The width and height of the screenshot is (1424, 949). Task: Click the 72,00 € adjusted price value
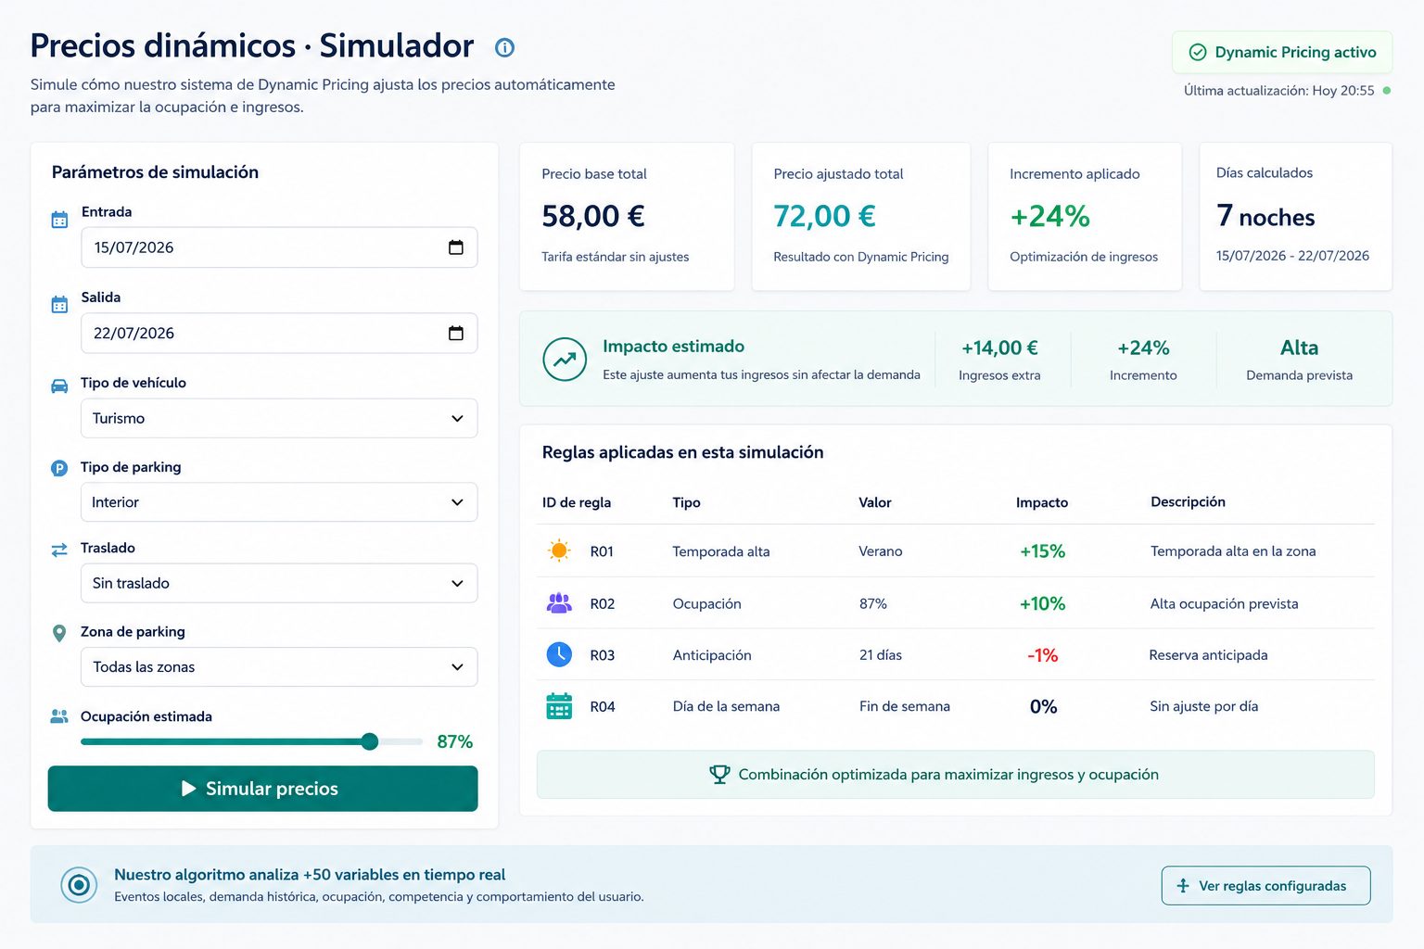(825, 216)
